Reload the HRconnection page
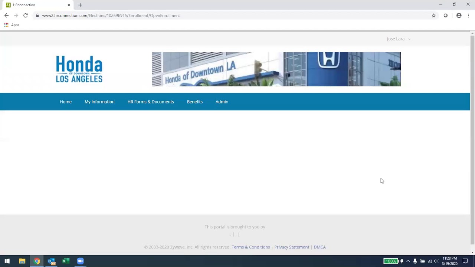The image size is (475, 267). 26,15
